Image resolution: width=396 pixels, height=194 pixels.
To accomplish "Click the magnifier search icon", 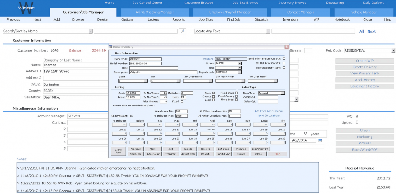I will (x=183, y=31).
